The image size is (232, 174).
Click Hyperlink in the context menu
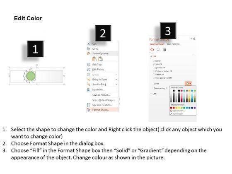click(x=98, y=89)
